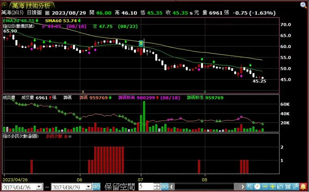This screenshot has height=192, width=309.
Task: Click the undo/return arrow icon
Action: point(281,186)
